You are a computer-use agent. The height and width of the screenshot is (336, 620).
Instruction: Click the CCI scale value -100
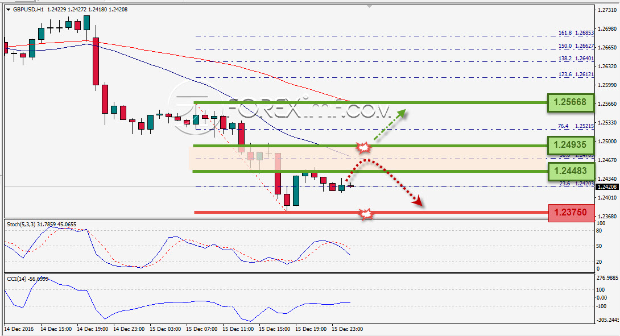point(601,306)
